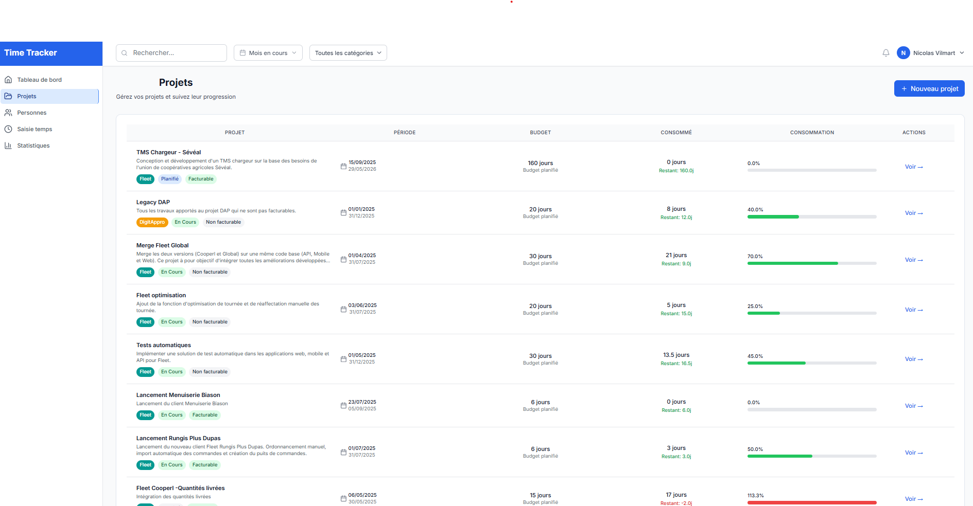The width and height of the screenshot is (973, 506).
Task: Expand the Toutes les catégories filter
Action: [347, 52]
